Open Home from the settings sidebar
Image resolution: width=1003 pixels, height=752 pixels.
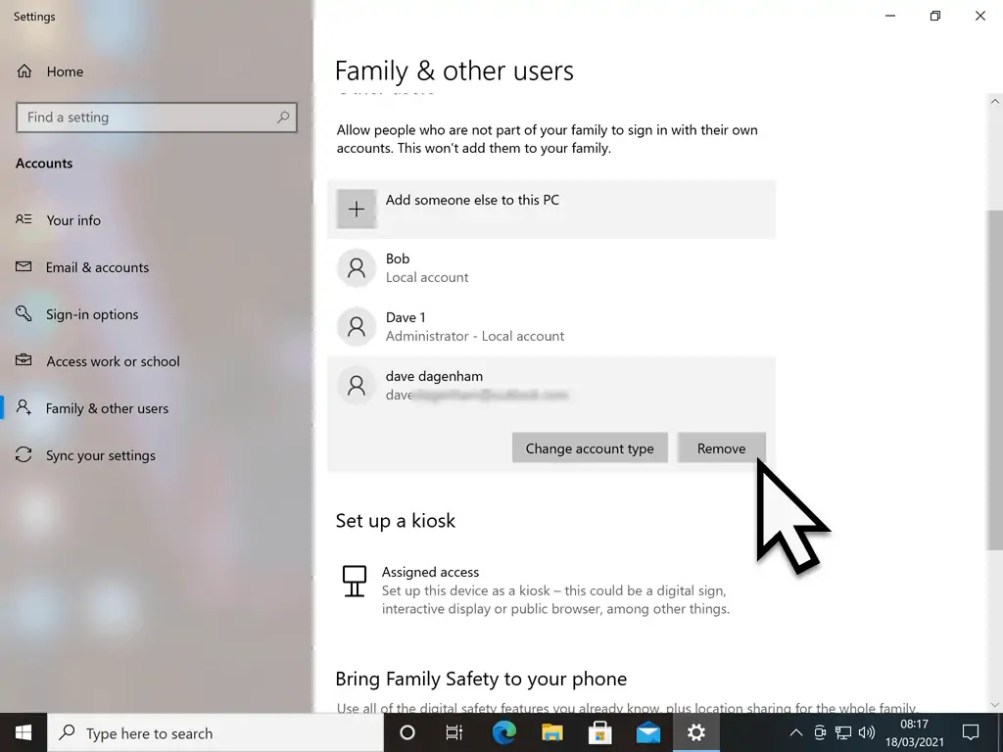tap(65, 71)
